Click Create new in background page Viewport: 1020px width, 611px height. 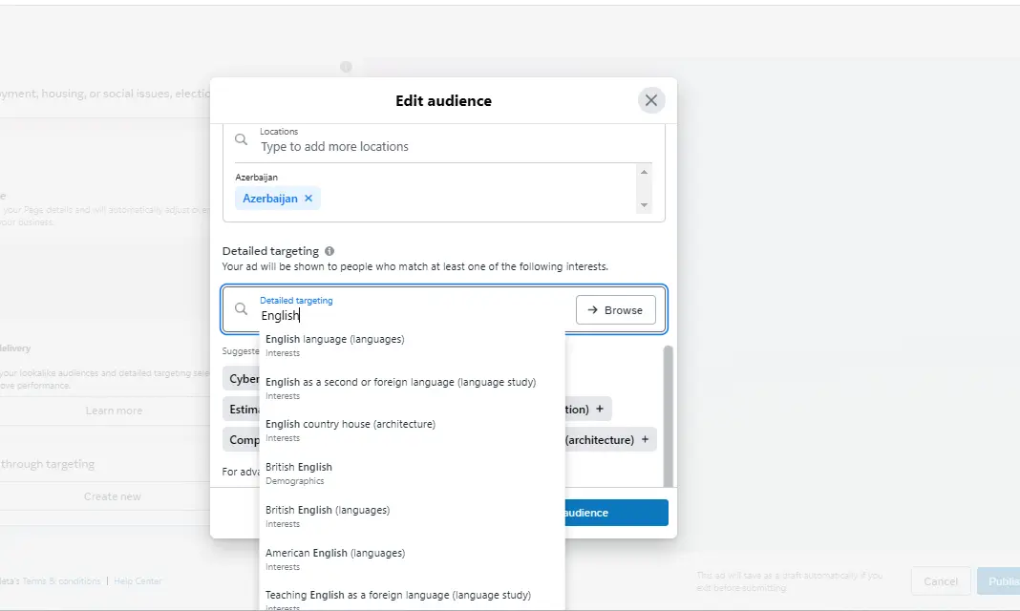point(113,496)
